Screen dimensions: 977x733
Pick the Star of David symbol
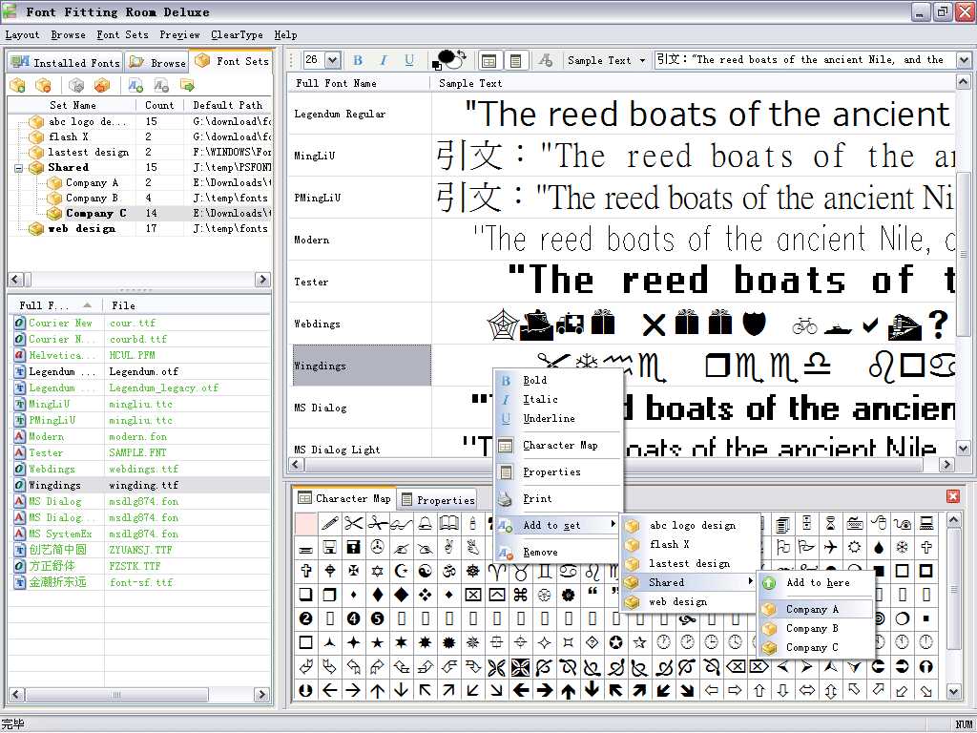tap(377, 571)
